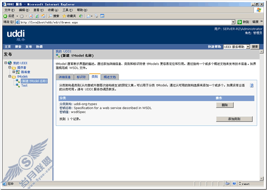Click the tModel icon beside page title
The width and height of the screenshot is (267, 190).
58,55
